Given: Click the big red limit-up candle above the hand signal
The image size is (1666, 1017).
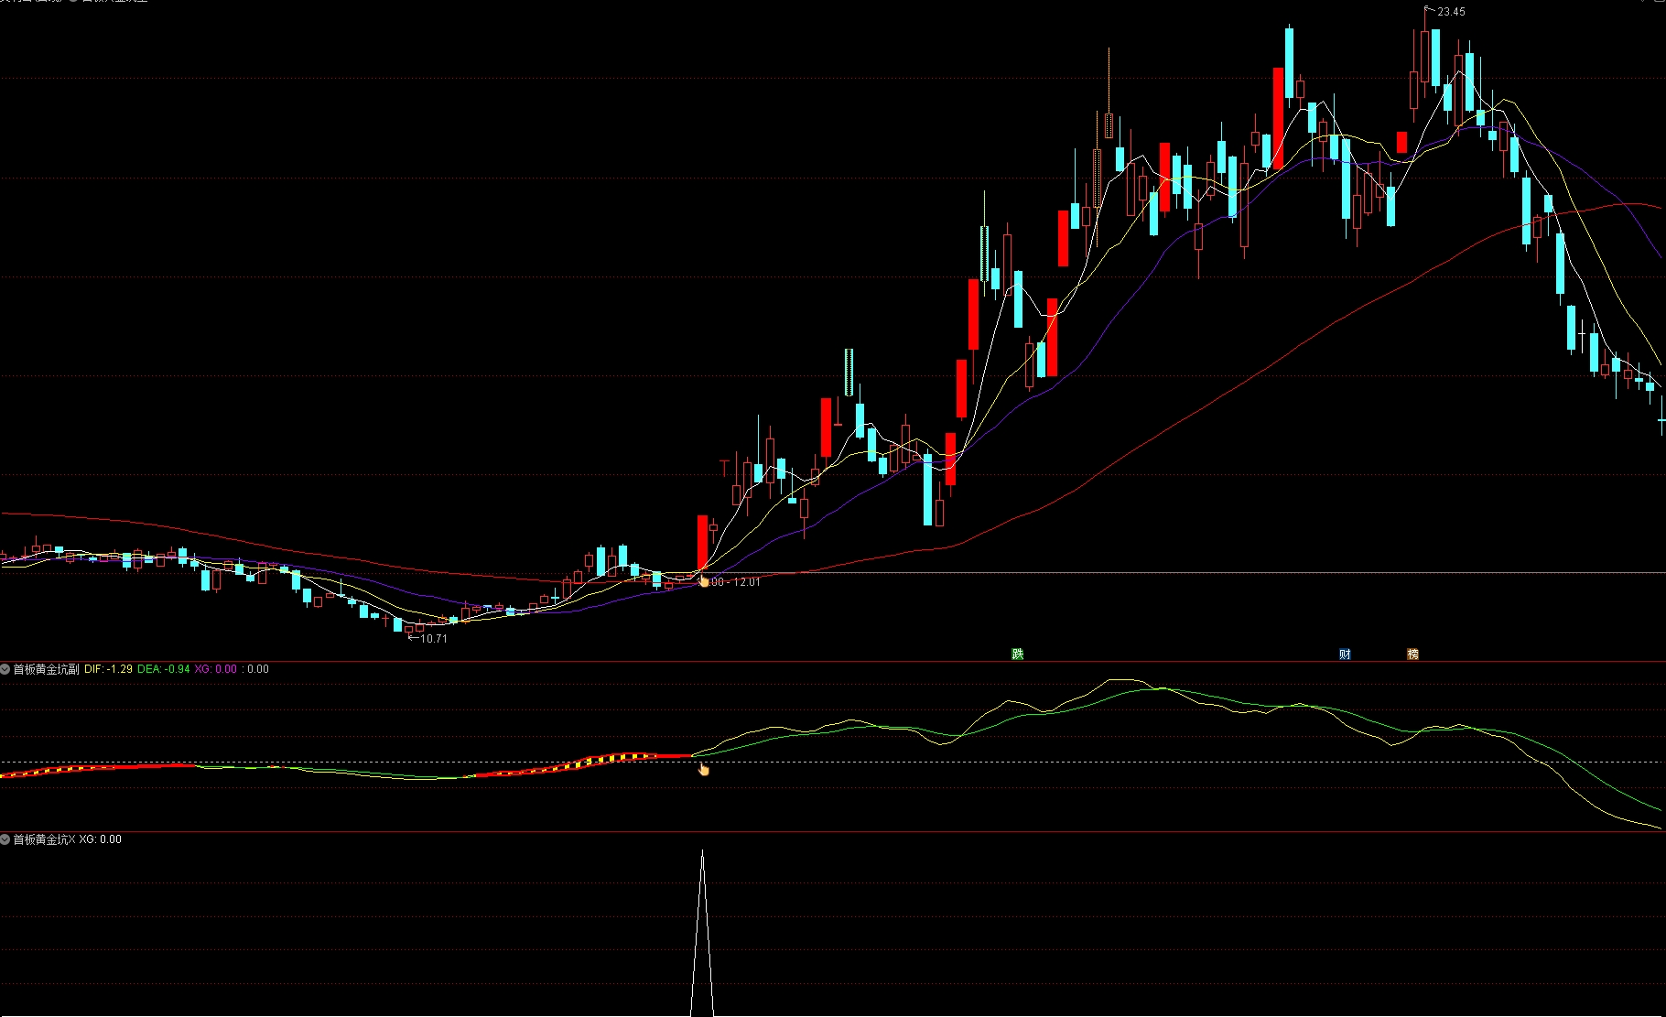Looking at the screenshot, I should 702,542.
